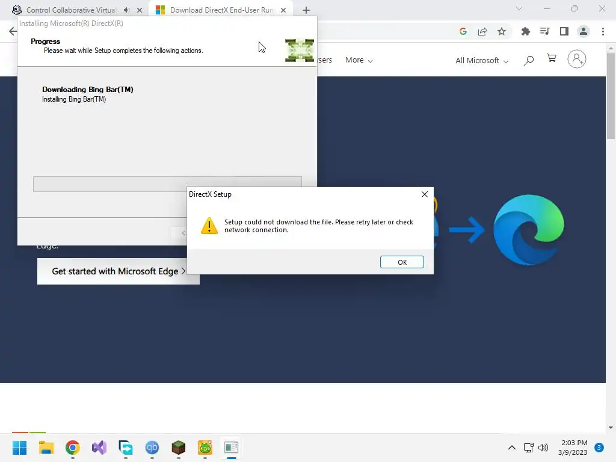Mute the Control Collaborative Virtual tab audio

(126, 10)
